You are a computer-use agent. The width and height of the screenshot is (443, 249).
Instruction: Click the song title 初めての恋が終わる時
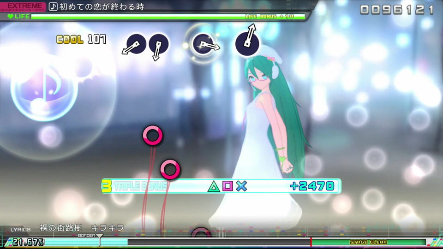[102, 6]
